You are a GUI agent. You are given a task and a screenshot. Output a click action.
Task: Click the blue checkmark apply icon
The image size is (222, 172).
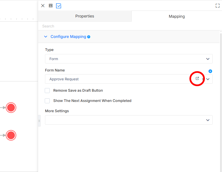point(59,6)
